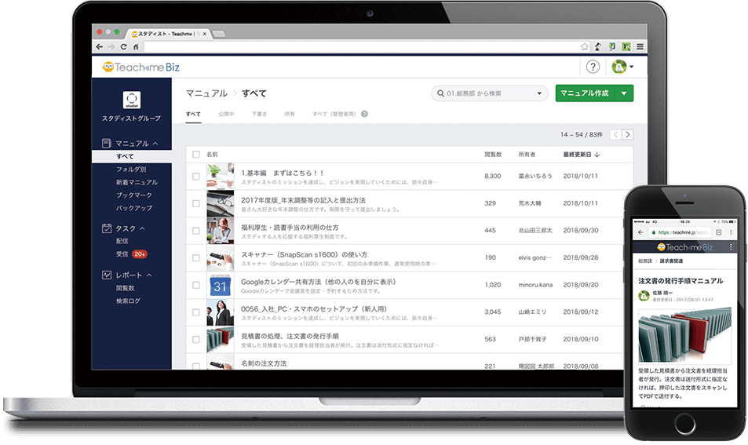Image resolution: width=748 pixels, height=445 pixels.
Task: Click the user avatar in header
Action: [619, 67]
